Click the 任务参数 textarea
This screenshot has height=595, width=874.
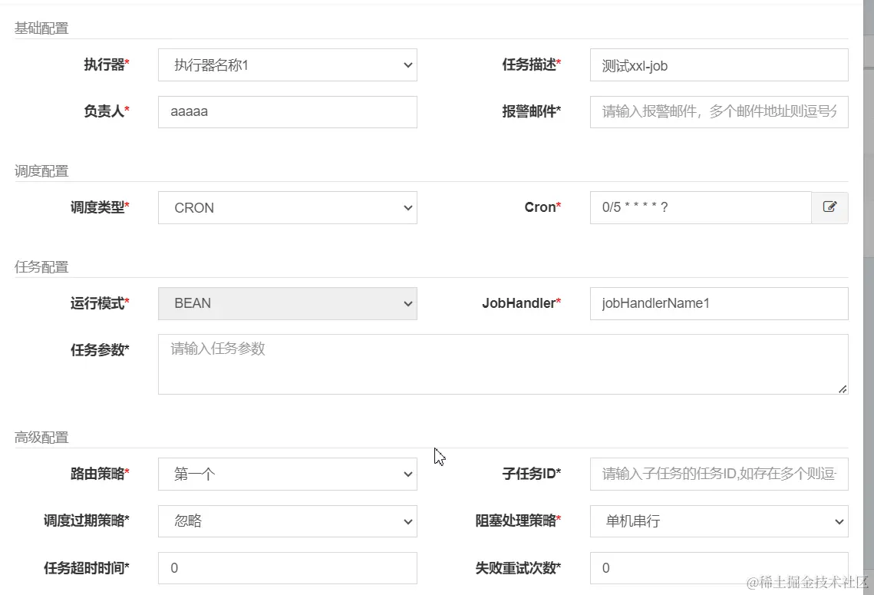click(503, 364)
